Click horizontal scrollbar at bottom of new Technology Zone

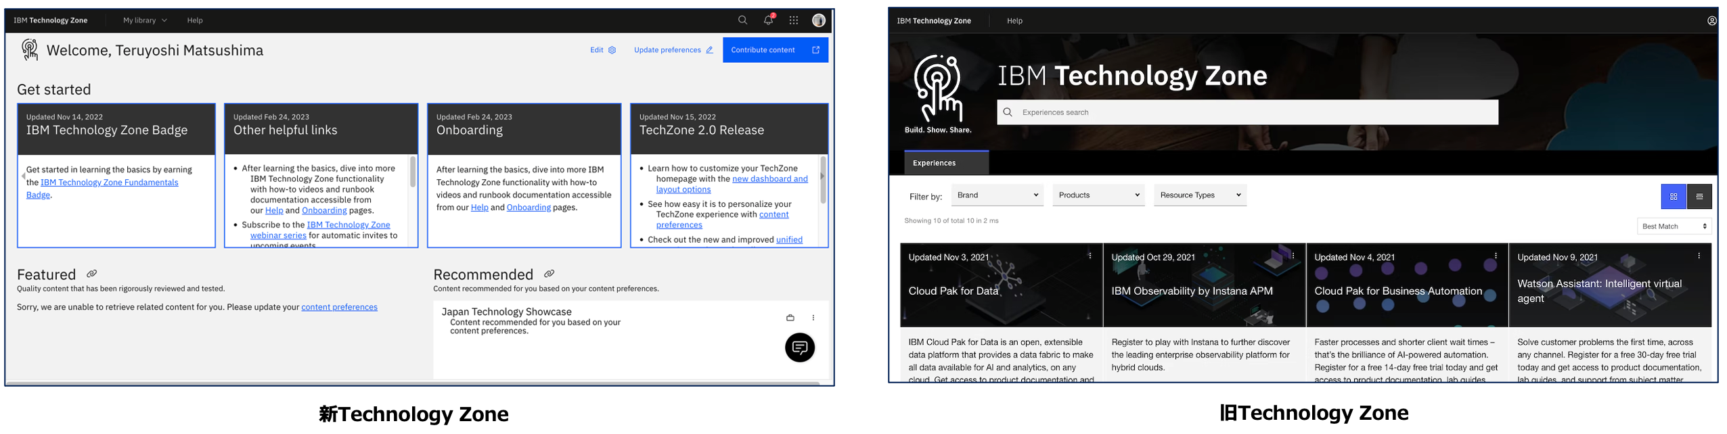(x=413, y=383)
